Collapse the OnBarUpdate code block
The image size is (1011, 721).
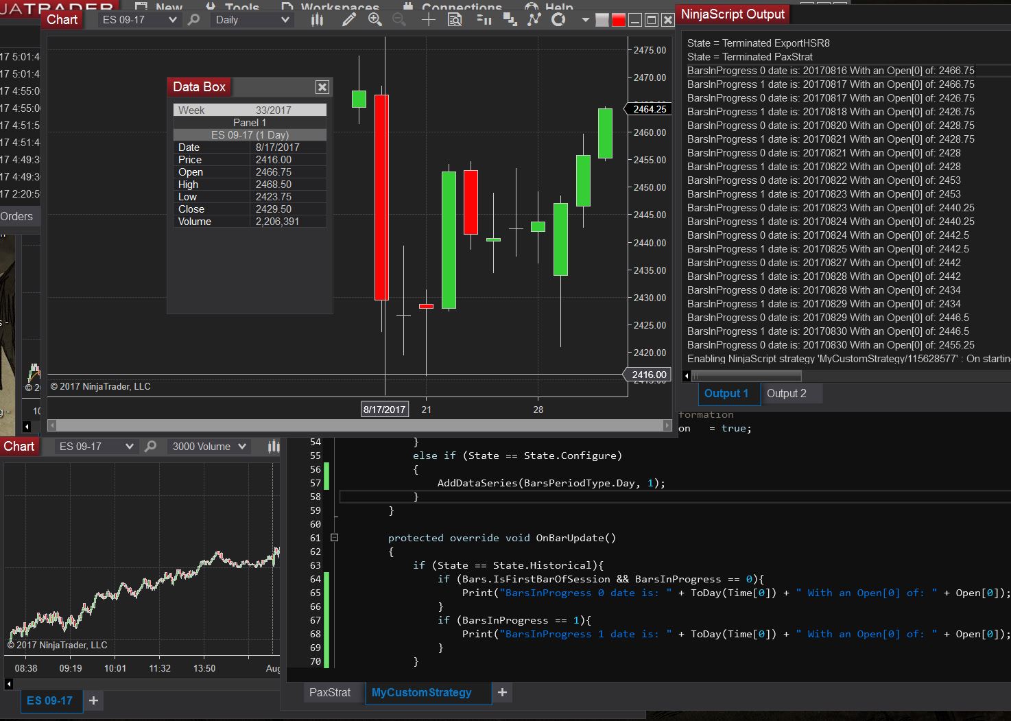(x=334, y=538)
